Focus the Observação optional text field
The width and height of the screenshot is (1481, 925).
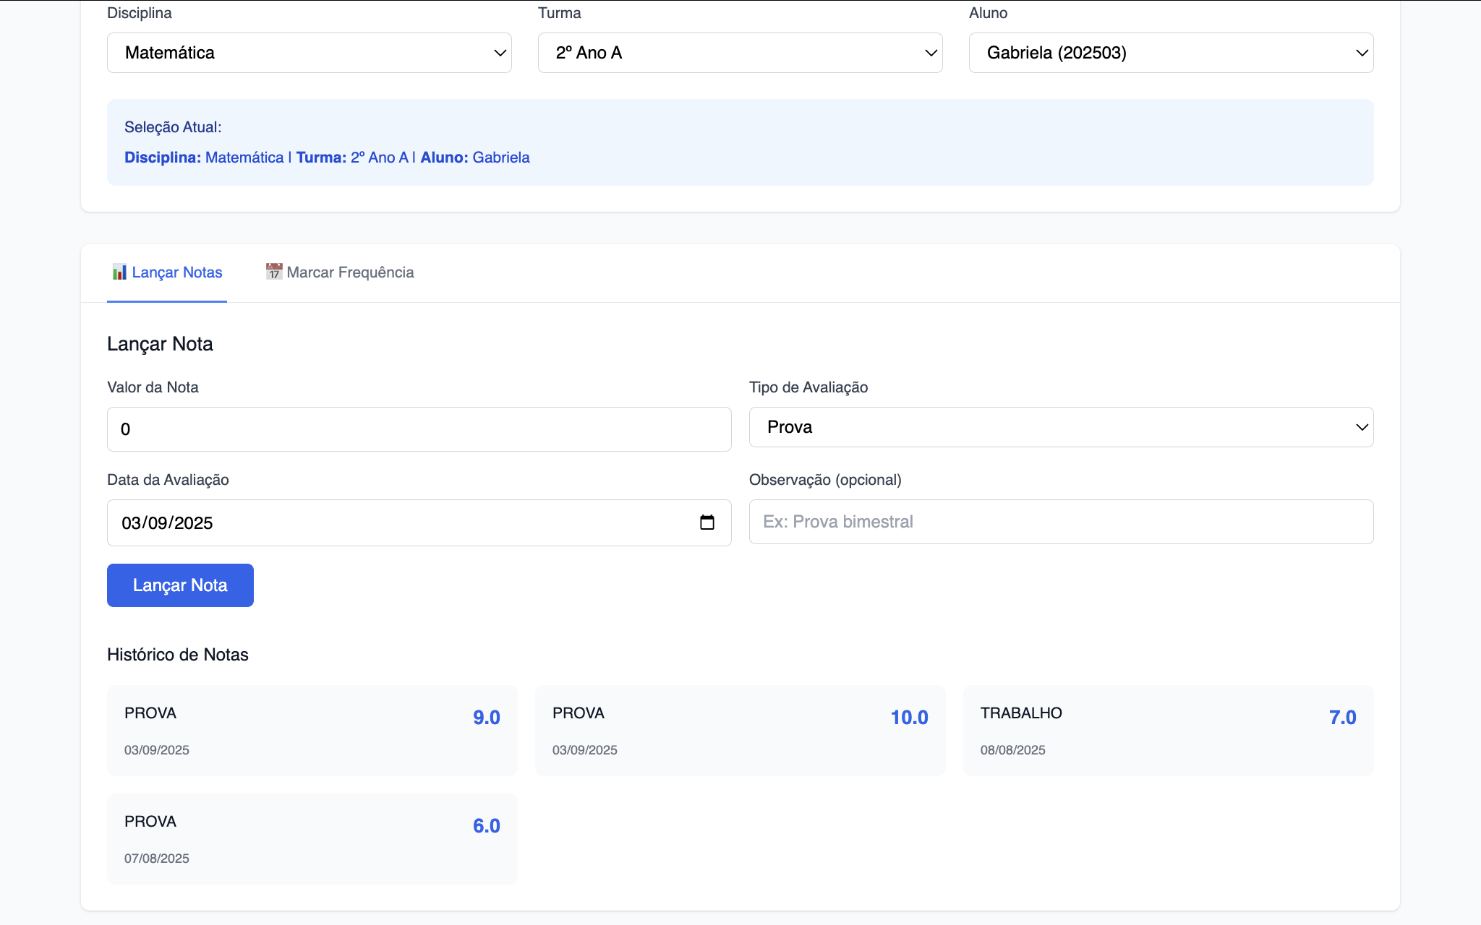tap(1060, 522)
